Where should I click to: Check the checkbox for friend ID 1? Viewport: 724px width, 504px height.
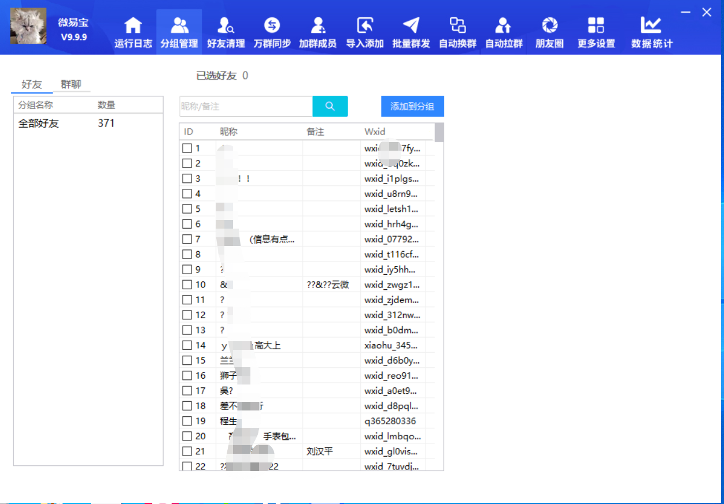[x=187, y=148]
